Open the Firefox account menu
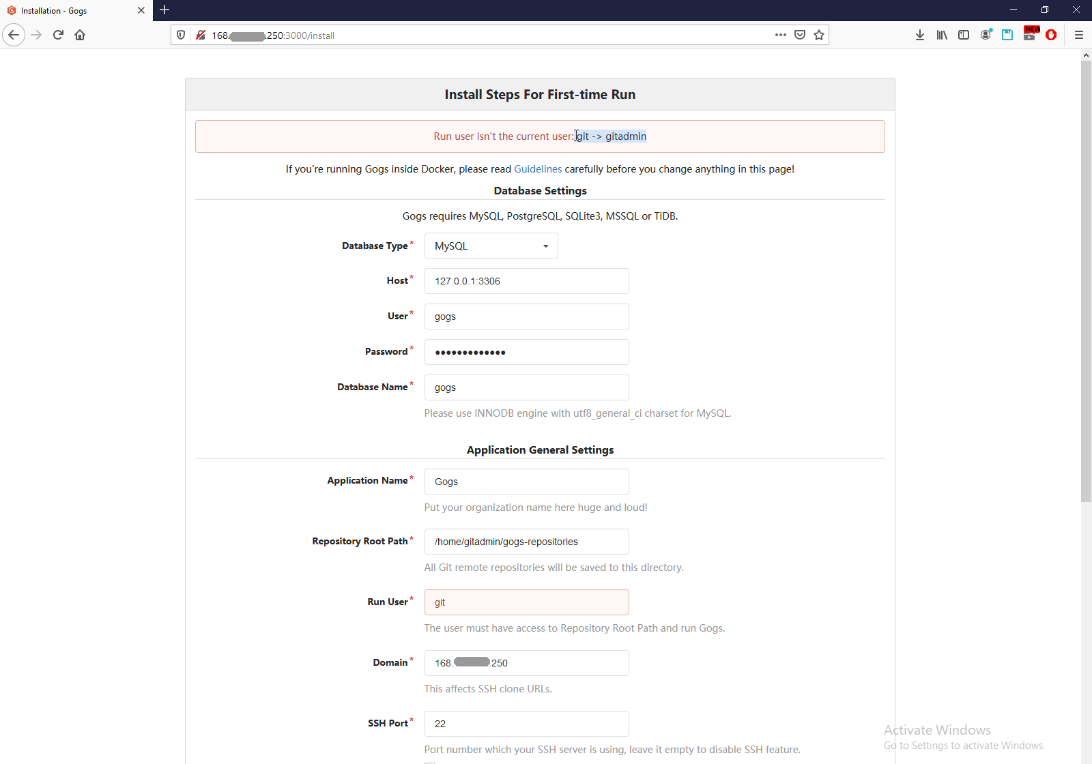This screenshot has width=1092, height=764. pyautogui.click(x=986, y=35)
